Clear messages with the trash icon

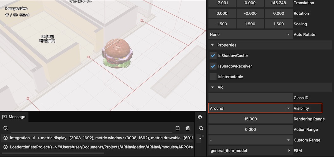pyautogui.click(x=188, y=128)
